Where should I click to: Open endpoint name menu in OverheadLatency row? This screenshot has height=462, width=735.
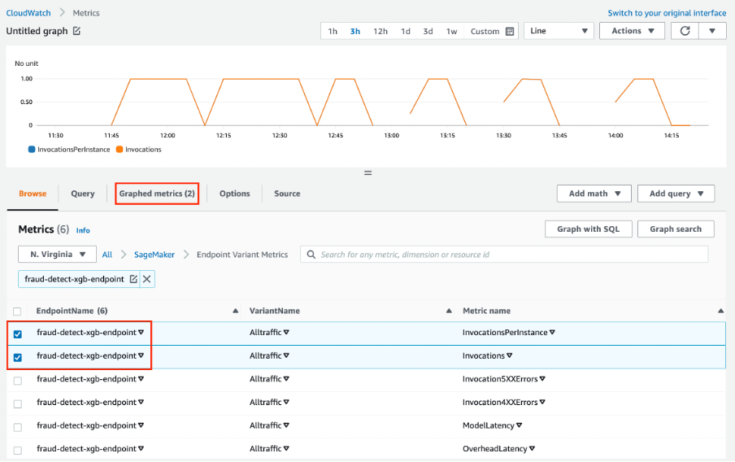tap(141, 448)
